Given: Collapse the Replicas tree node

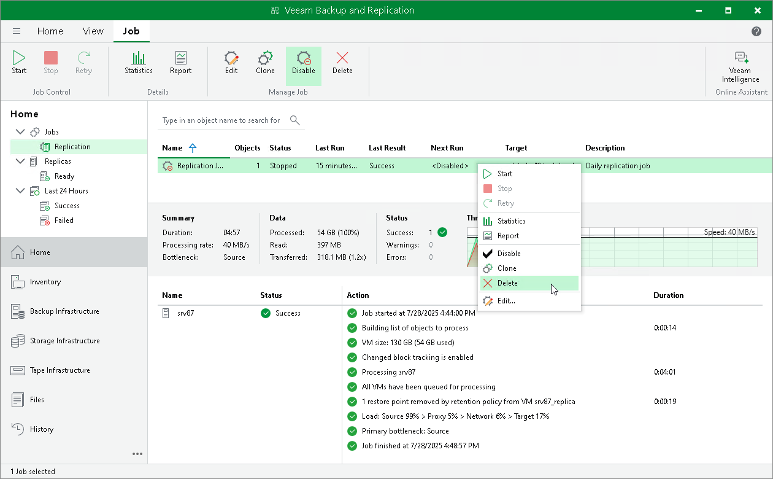Looking at the screenshot, I should pyautogui.click(x=20, y=162).
